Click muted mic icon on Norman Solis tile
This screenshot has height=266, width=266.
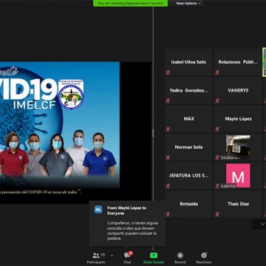(168, 157)
